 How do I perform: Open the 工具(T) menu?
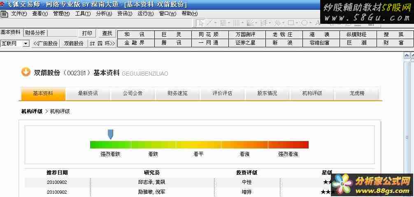[x=83, y=14]
